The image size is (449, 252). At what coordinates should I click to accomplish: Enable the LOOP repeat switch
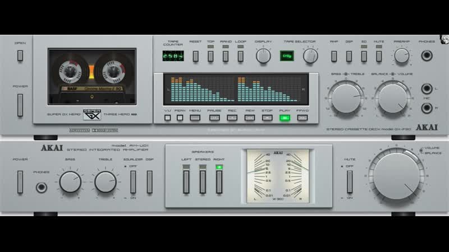point(241,56)
